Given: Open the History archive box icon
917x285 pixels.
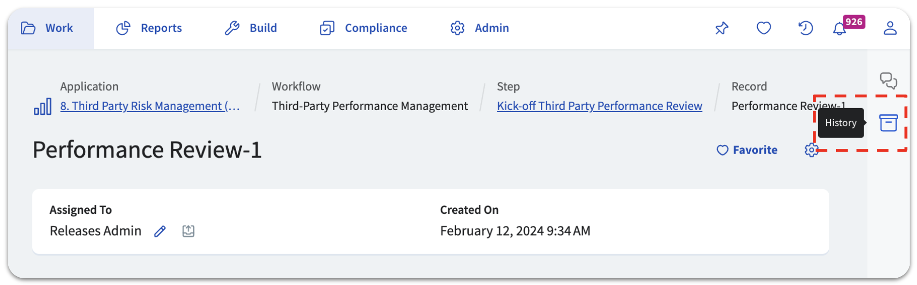Looking at the screenshot, I should (888, 123).
